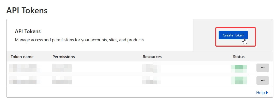Open the second token's three-dot menu
The image size is (276, 100).
point(263,80)
